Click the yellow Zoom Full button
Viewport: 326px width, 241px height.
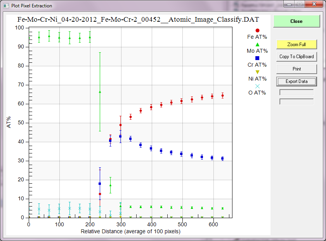pyautogui.click(x=297, y=45)
